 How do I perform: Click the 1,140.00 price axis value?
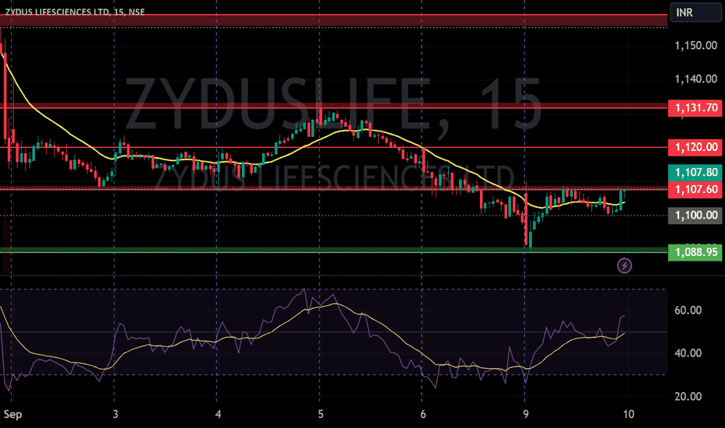pos(696,79)
